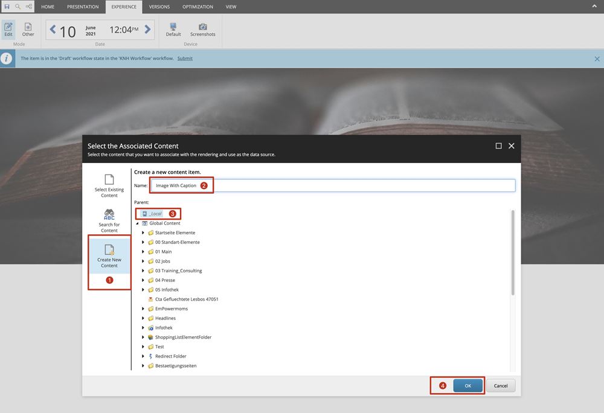Click the save icon in top toolbar
The image size is (604, 413).
(7, 7)
